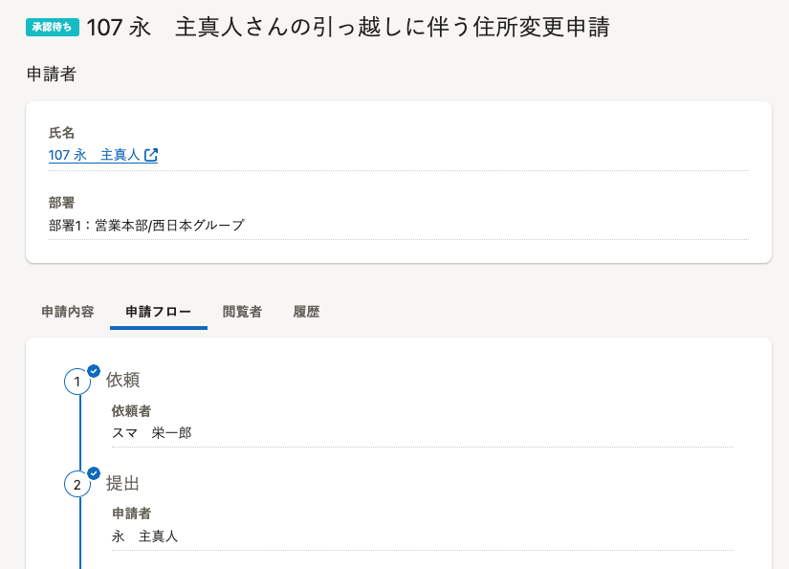
Task: Select the step 1 circle marker
Action: [x=77, y=382]
